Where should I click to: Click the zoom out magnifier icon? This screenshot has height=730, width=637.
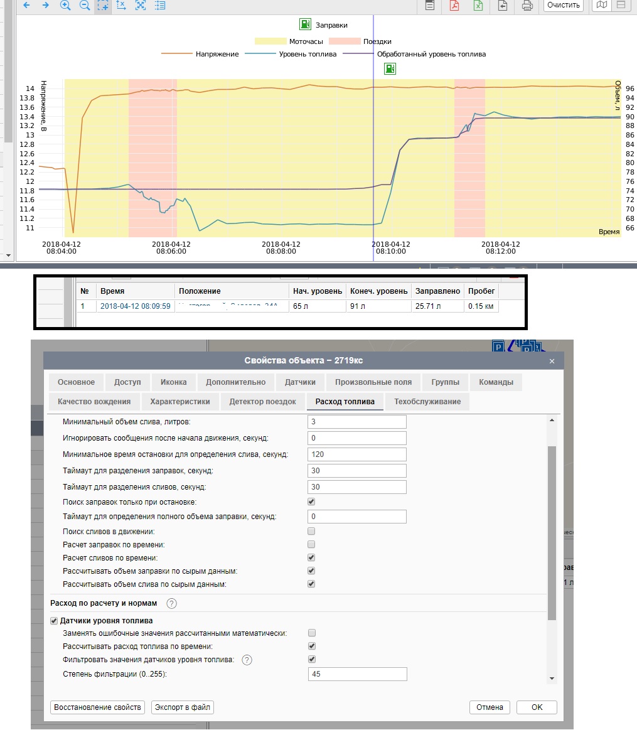tap(85, 6)
